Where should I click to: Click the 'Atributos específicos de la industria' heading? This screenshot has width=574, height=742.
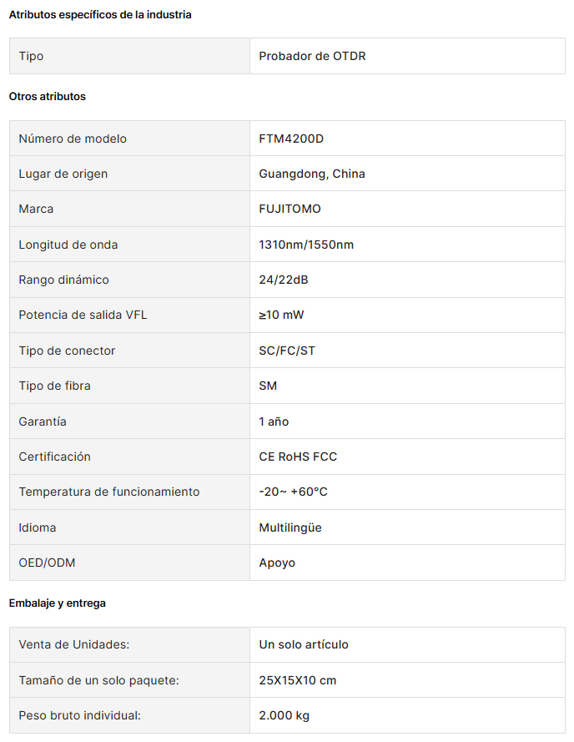[x=100, y=15]
